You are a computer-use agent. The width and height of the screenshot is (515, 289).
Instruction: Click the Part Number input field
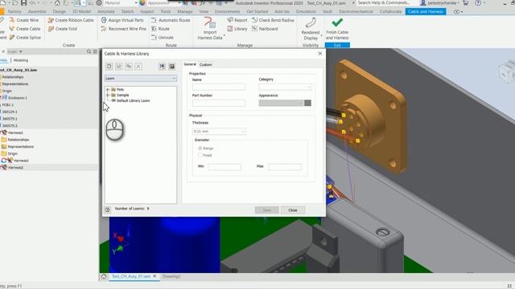point(219,103)
